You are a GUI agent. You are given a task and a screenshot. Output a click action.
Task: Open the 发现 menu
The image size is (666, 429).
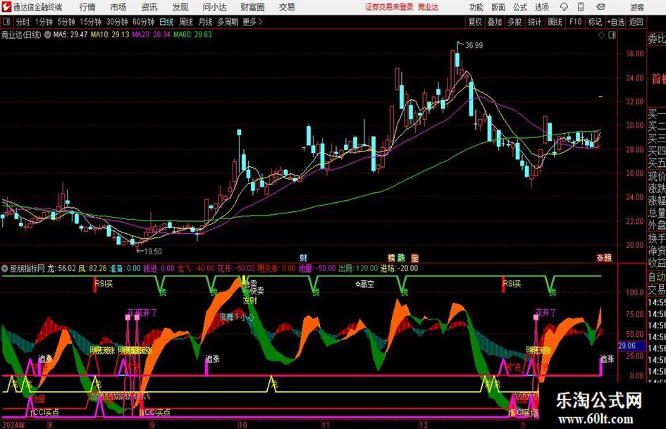tap(180, 7)
